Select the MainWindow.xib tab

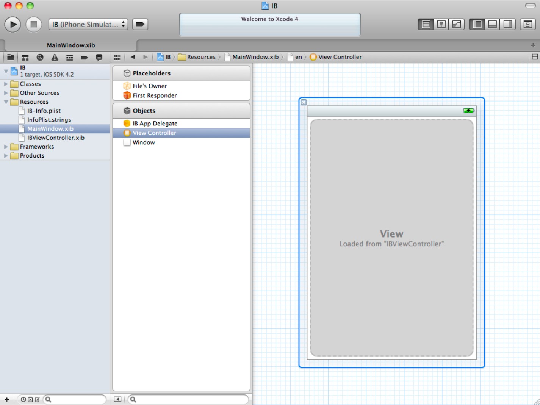click(x=71, y=45)
